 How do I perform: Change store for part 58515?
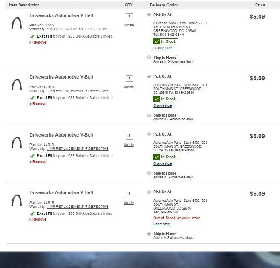tap(162, 48)
